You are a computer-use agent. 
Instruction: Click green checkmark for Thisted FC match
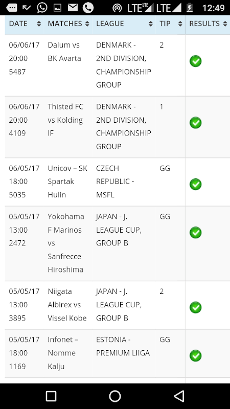(x=195, y=123)
